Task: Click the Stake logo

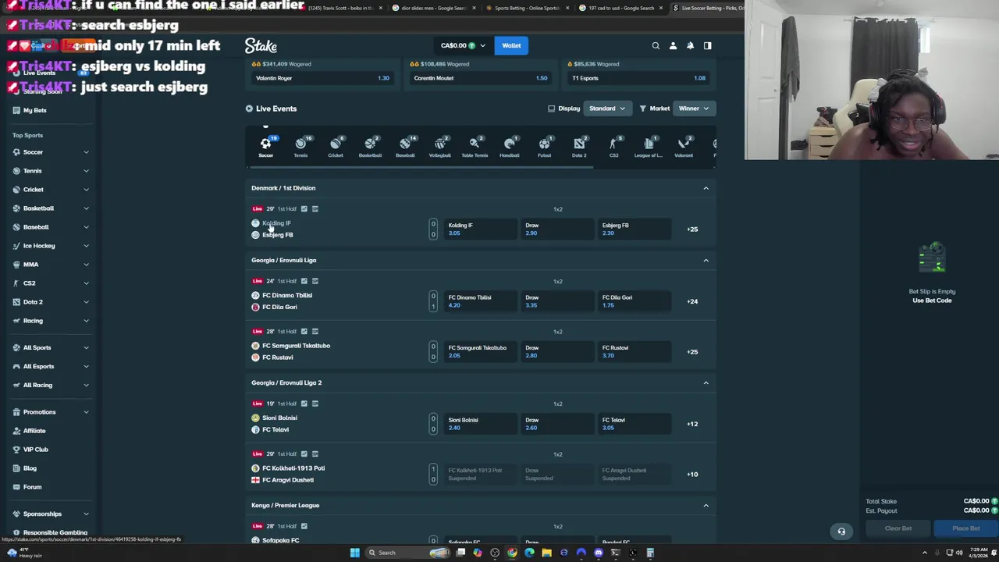Action: click(261, 45)
